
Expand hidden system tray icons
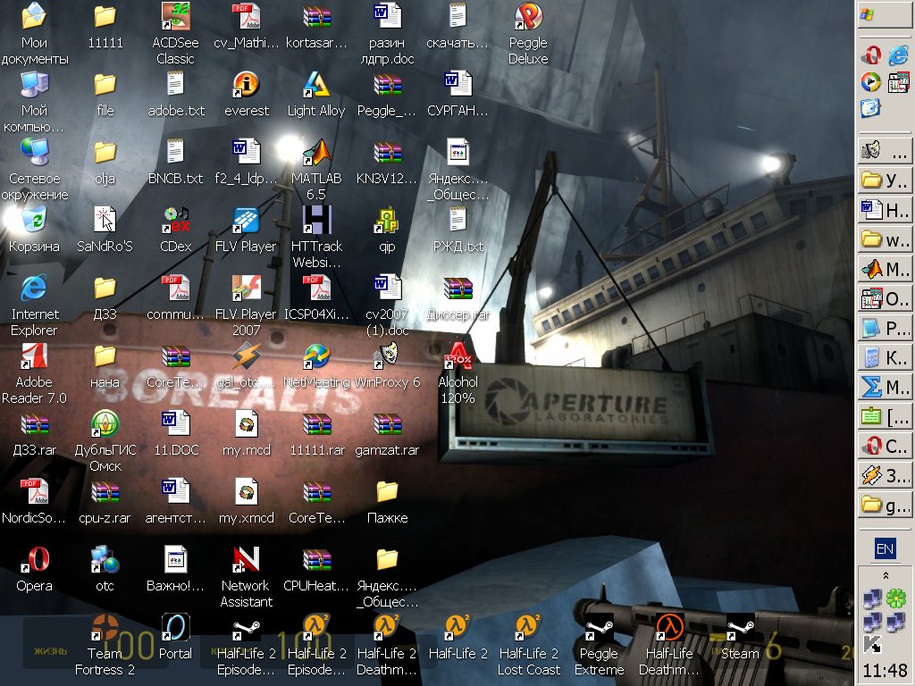pos(886,576)
